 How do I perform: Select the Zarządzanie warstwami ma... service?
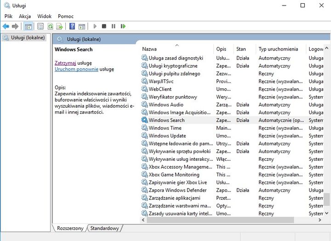pos(232,206)
